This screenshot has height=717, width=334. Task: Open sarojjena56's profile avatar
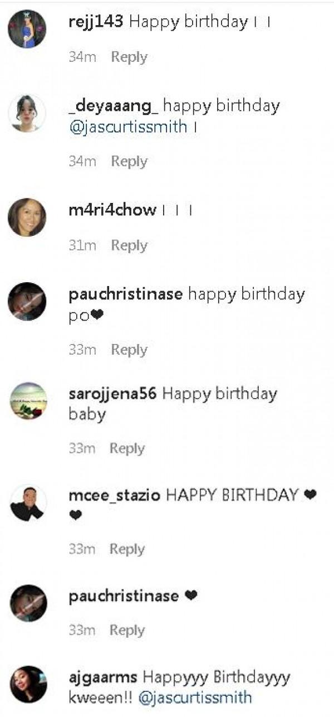click(x=28, y=400)
